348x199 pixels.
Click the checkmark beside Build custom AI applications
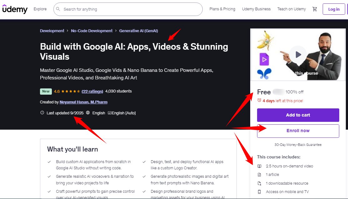(x=49, y=162)
